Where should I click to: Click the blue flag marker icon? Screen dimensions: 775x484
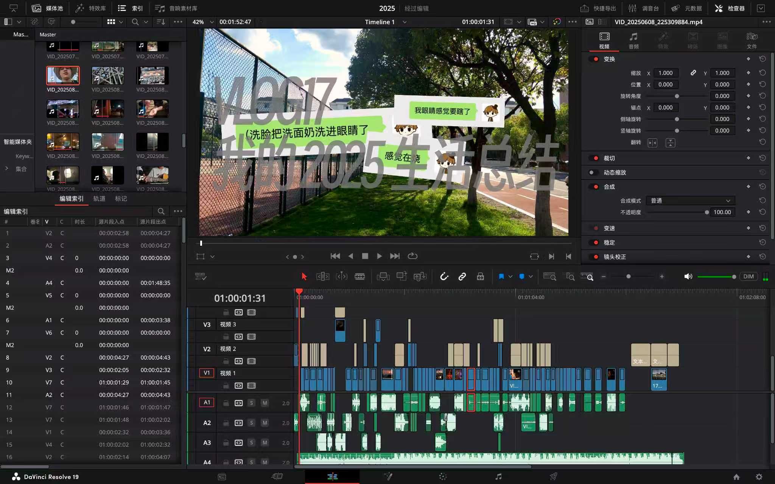pos(501,276)
